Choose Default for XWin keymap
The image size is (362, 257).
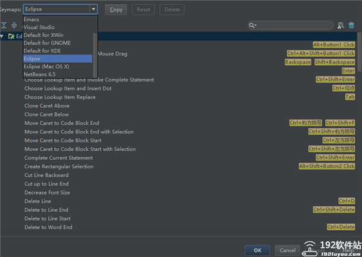pyautogui.click(x=58, y=35)
